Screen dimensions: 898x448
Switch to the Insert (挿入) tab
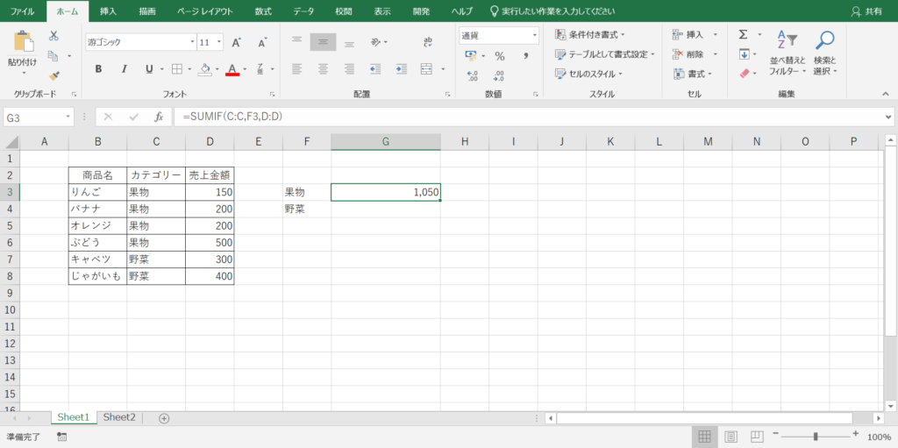pos(108,11)
